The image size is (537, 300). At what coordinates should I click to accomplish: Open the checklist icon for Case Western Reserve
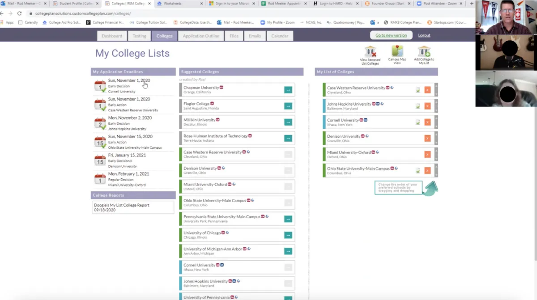[x=418, y=90]
